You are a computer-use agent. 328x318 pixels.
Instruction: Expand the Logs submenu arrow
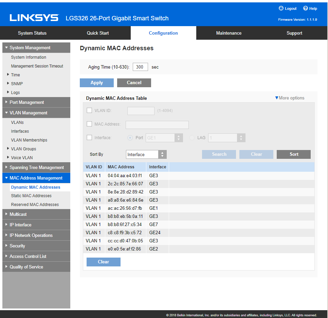point(8,92)
